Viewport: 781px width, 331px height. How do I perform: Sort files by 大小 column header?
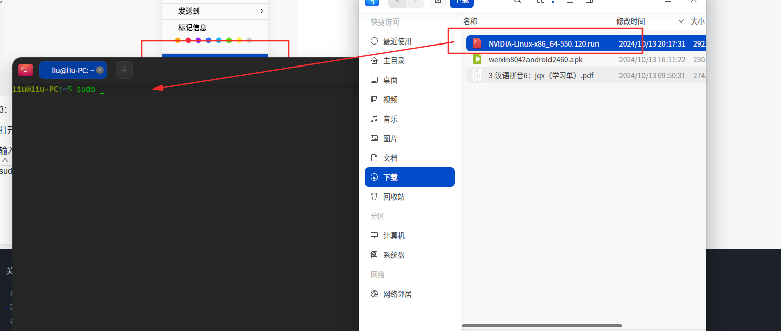[697, 21]
